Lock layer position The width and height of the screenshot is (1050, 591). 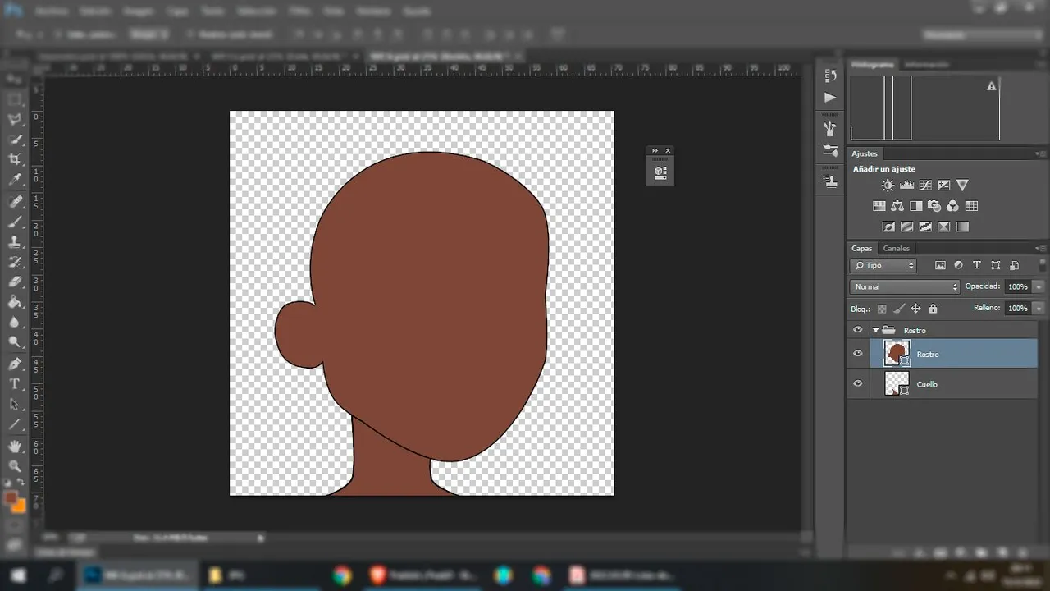pos(916,309)
